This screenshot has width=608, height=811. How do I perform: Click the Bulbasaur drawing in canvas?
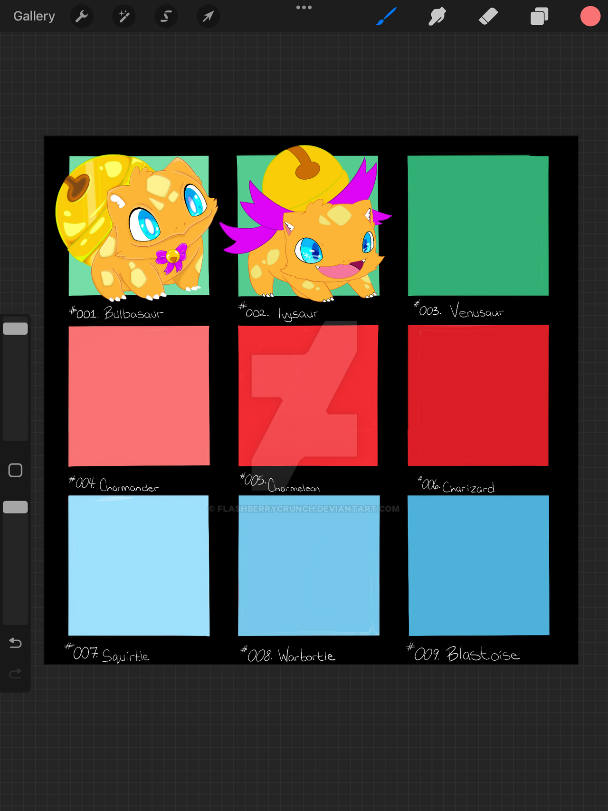(136, 227)
